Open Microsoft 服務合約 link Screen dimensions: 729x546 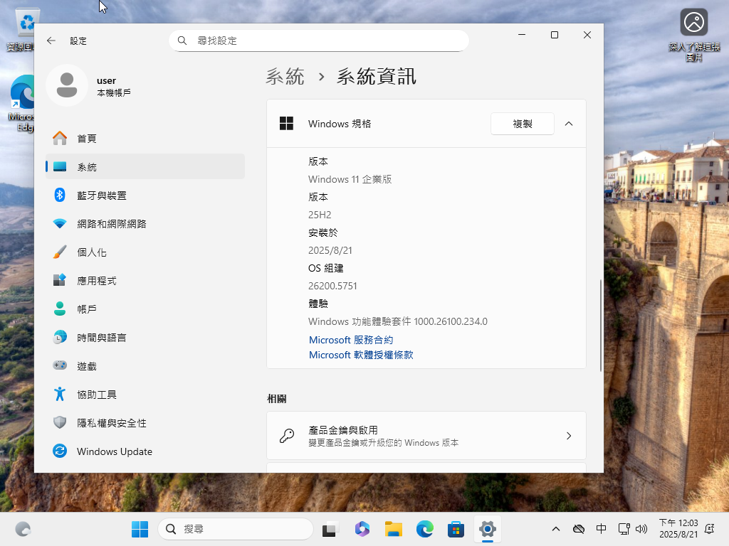(351, 340)
